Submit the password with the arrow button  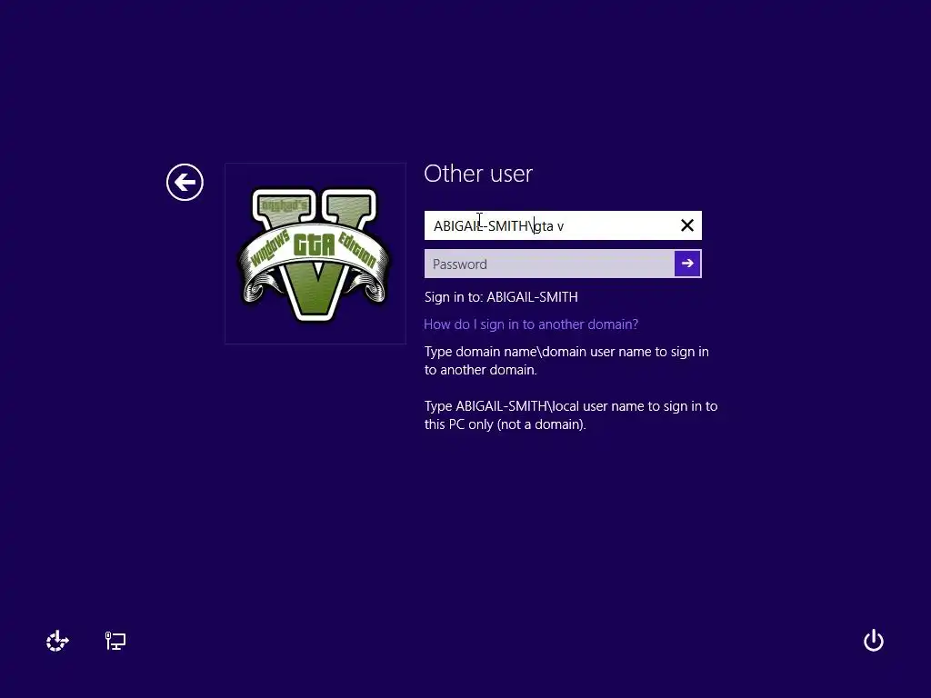(687, 264)
